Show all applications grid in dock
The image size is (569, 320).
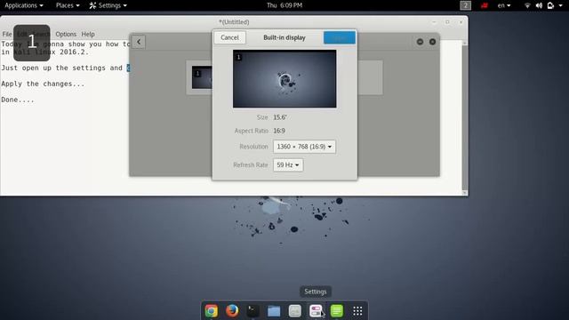click(357, 311)
